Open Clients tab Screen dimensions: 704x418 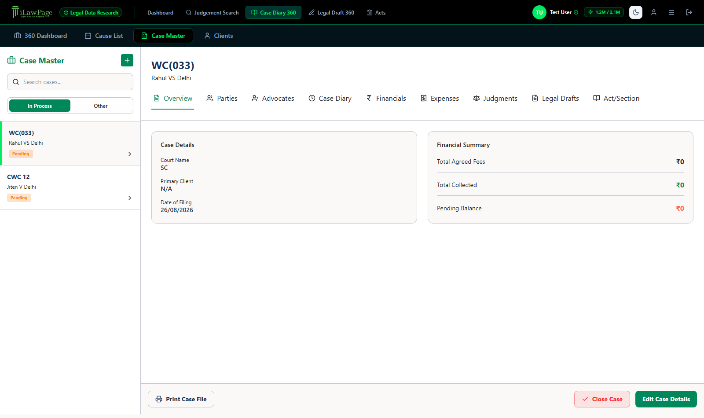219,36
